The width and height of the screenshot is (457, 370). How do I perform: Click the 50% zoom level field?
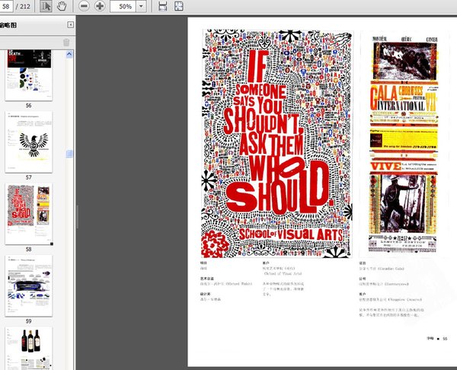point(123,6)
